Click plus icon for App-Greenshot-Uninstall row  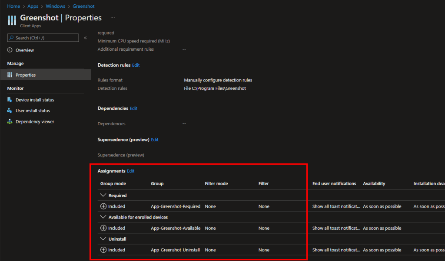[103, 250]
